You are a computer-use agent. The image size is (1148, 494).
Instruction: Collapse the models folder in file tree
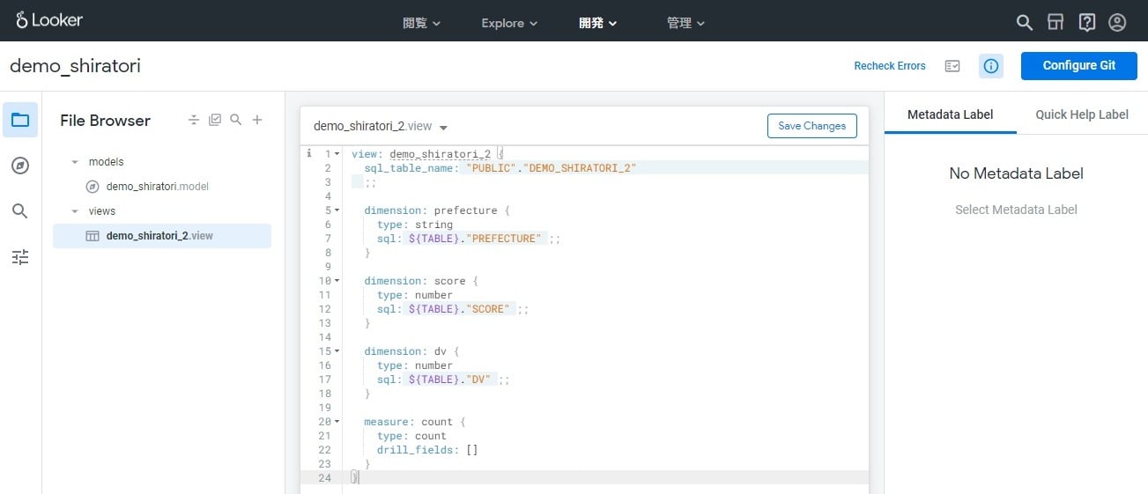click(x=75, y=162)
